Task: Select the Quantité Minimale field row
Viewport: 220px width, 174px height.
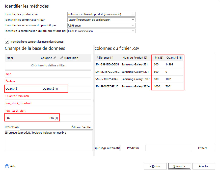Action: [x=48, y=96]
